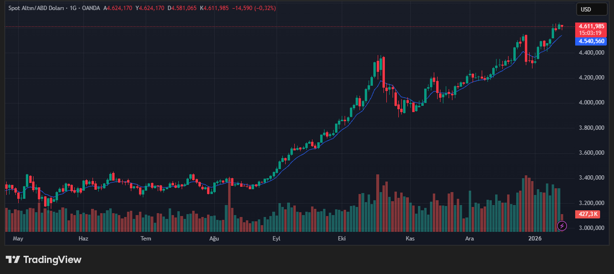Image resolution: width=614 pixels, height=274 pixels.
Task: Click the Ağu month label on time axis
Action: [x=214, y=238]
